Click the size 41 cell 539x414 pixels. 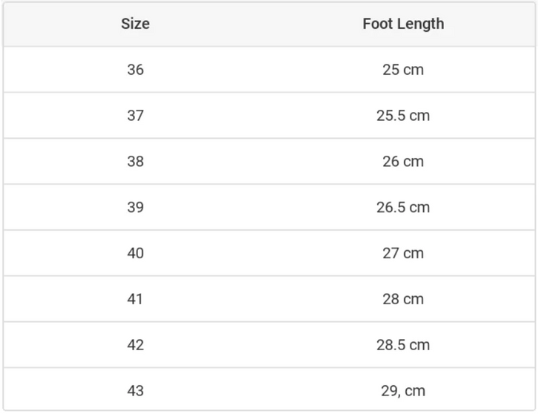[135, 299]
